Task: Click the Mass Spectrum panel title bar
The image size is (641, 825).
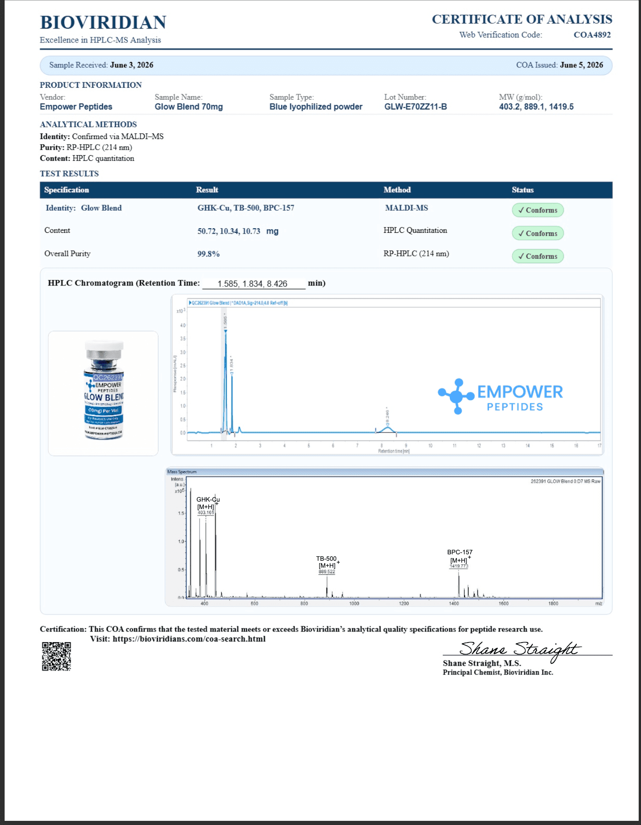Action: coord(384,472)
